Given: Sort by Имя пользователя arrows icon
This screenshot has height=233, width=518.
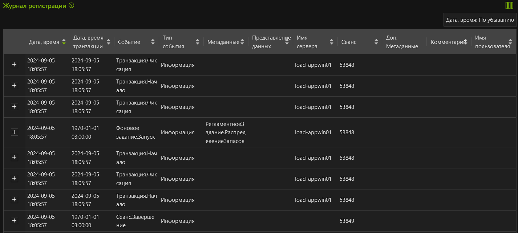Looking at the screenshot, I should (510, 42).
